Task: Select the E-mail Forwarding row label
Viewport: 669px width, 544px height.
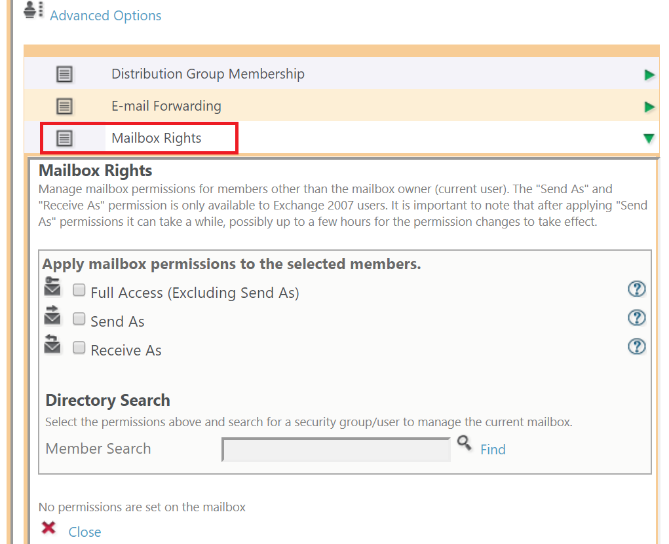Action: pyautogui.click(x=166, y=106)
